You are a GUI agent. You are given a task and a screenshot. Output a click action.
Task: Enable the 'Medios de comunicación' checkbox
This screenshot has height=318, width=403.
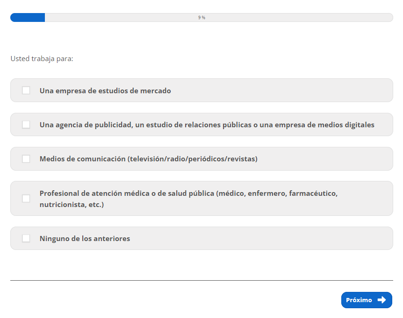click(26, 159)
